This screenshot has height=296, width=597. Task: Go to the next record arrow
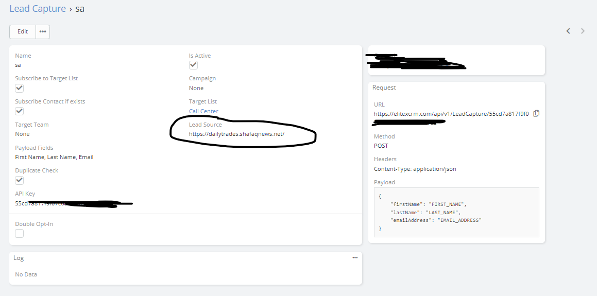point(583,31)
